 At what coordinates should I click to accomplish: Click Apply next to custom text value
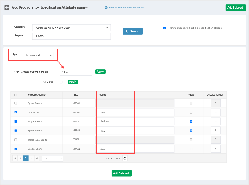coord(100,72)
